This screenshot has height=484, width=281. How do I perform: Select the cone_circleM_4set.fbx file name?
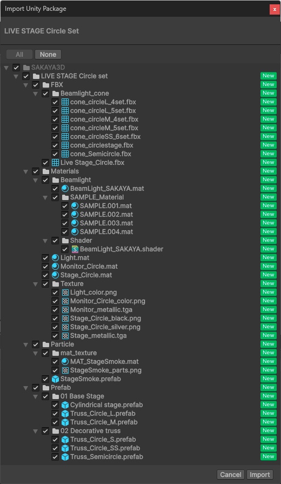click(104, 119)
